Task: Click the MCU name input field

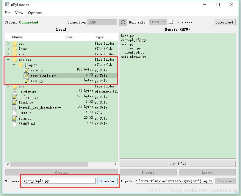Action: pos(59,181)
